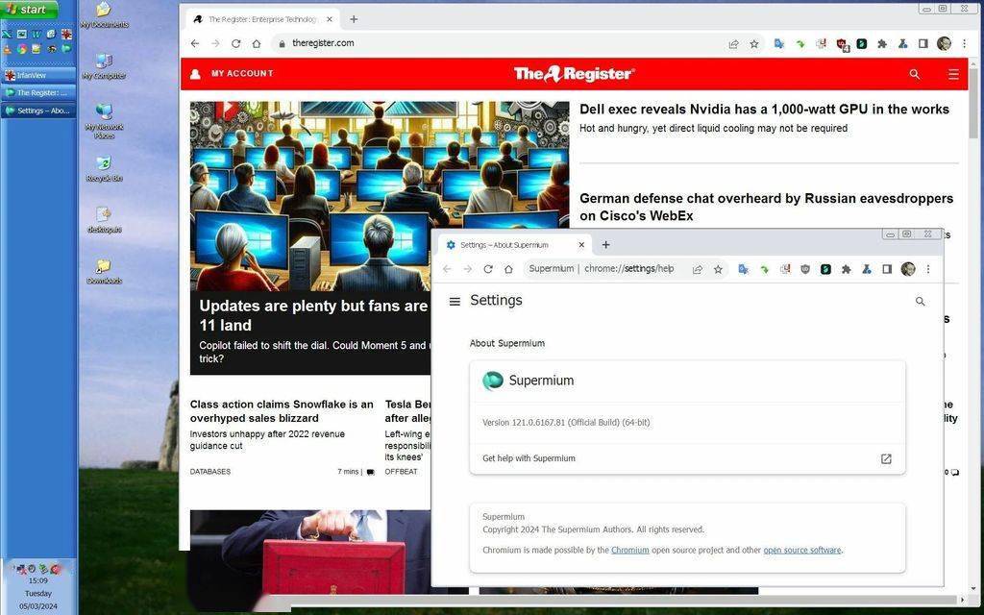This screenshot has height=615, width=984.
Task: Close The Register tab
Action: tap(330, 19)
